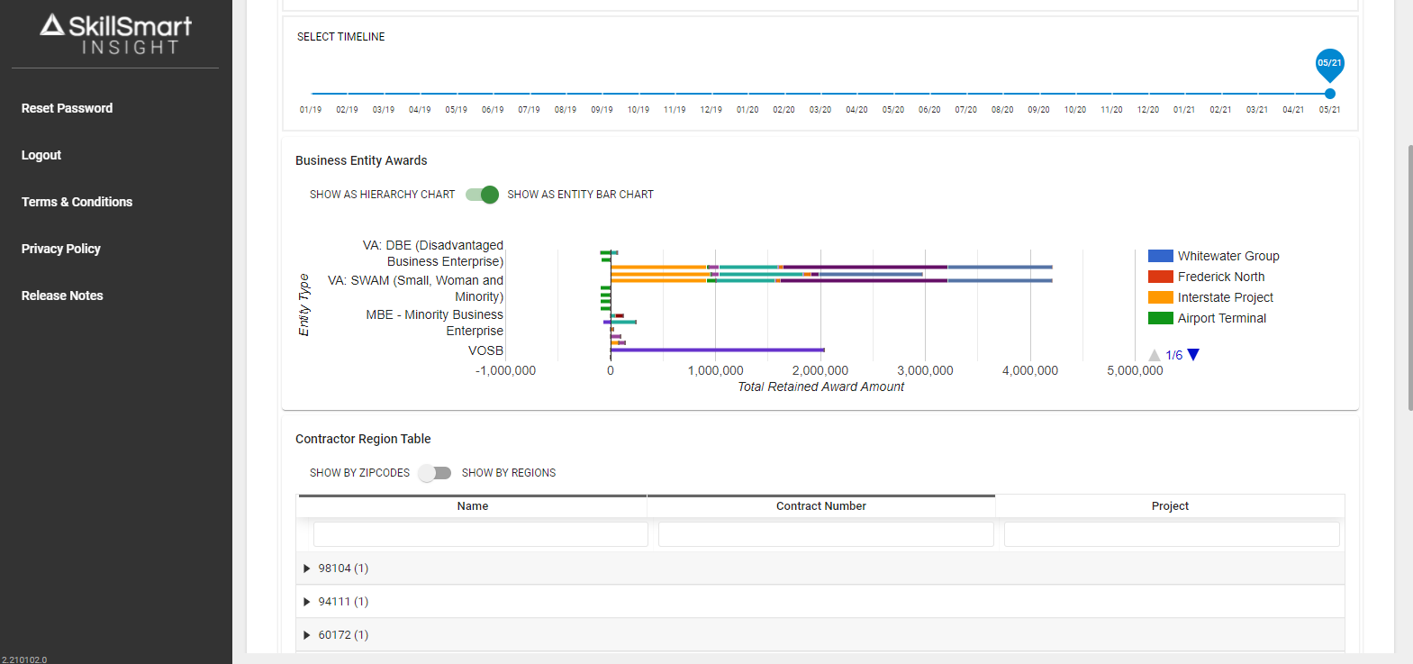This screenshot has width=1413, height=664.
Task: View Release Notes
Action: point(62,296)
